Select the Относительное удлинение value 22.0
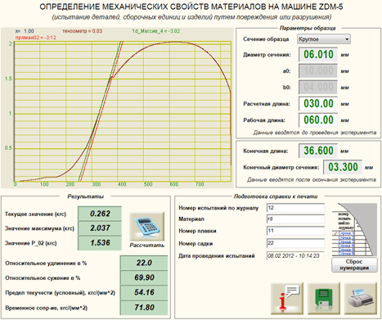The width and height of the screenshot is (382, 320). pos(144,263)
